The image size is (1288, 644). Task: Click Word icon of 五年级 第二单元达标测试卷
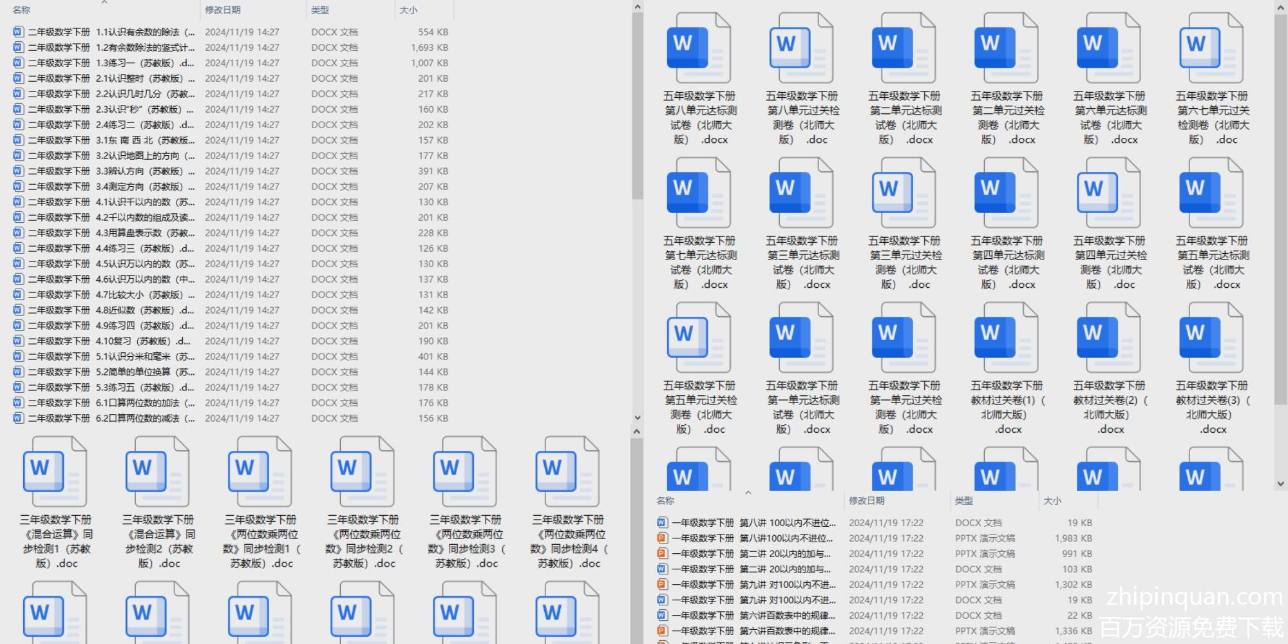(904, 49)
